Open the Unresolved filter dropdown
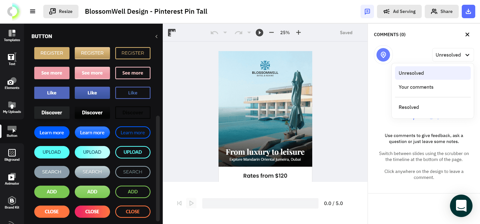 (453, 55)
